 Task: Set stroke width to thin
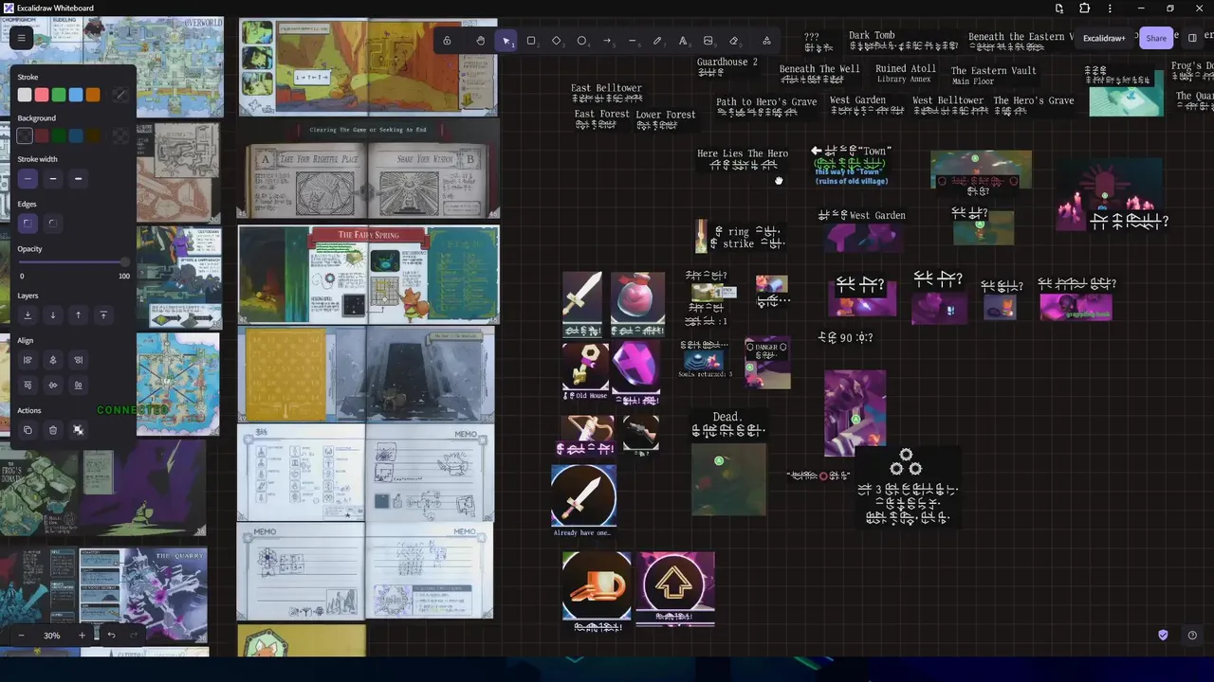coord(28,178)
